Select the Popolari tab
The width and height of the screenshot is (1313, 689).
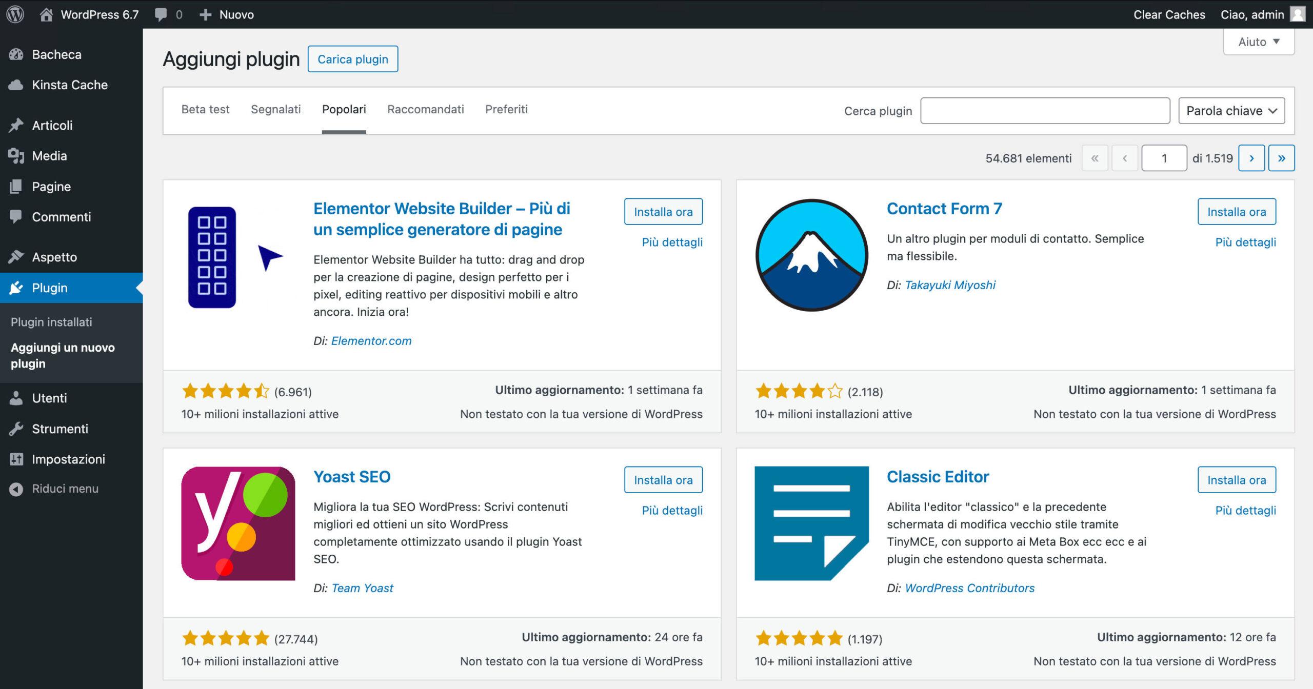point(344,109)
